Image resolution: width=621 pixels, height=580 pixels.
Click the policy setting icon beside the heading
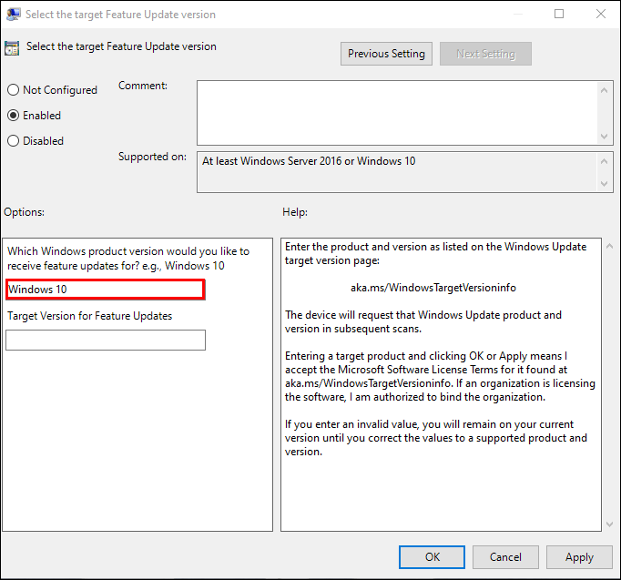click(12, 48)
